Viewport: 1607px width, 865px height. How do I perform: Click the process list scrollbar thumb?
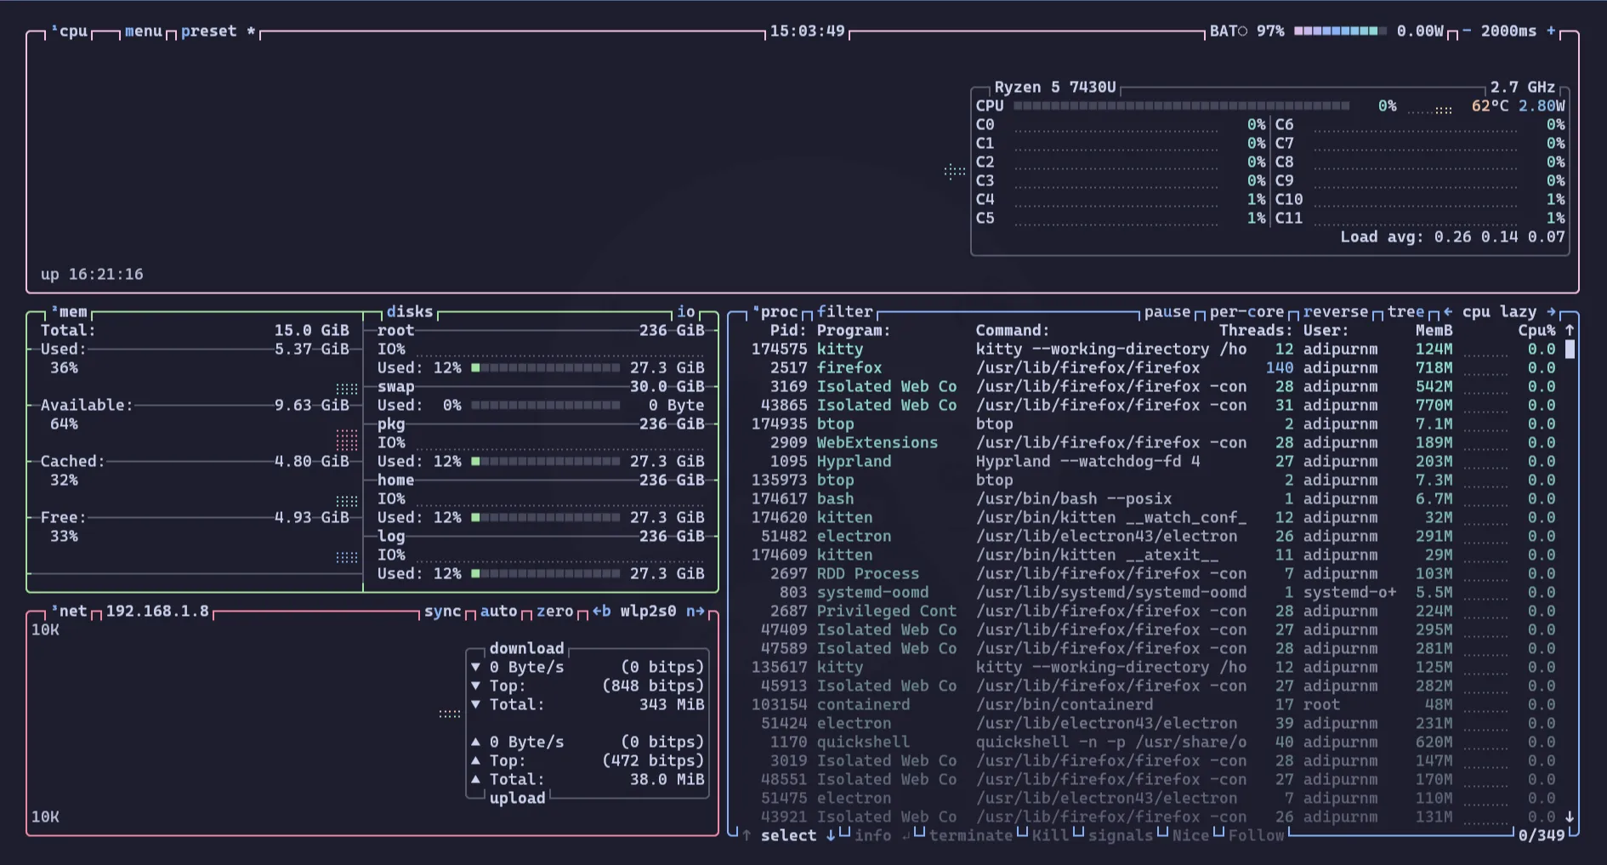1570,349
